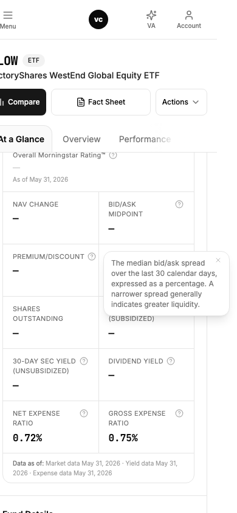237x513 pixels.
Task: Switch to the Performance tab
Action: coord(145,139)
